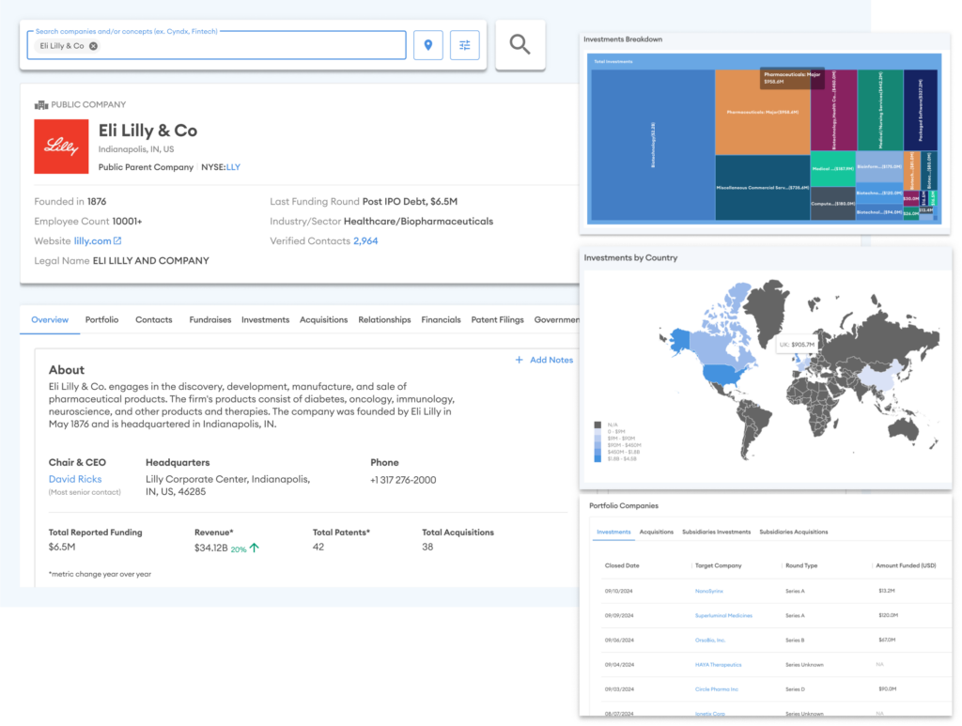Viewport: 962px width, 726px height.
Task: Click the $1.8B - $4.5B legend swatch
Action: click(597, 458)
